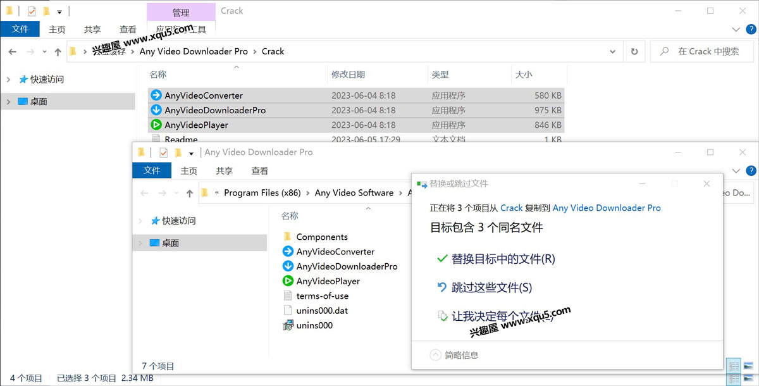The width and height of the screenshot is (759, 386).
Task: Click the properties quick-access icon in the front window title bar
Action: 163,153
